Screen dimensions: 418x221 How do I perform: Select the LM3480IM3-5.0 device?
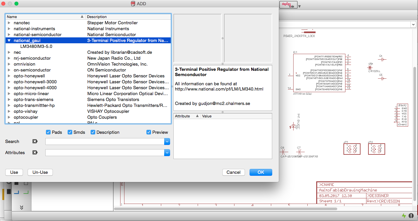36,46
